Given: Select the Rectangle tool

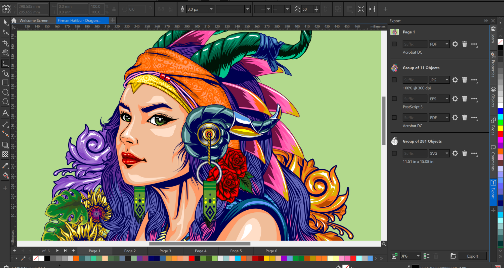Looking at the screenshot, I should click(x=5, y=83).
